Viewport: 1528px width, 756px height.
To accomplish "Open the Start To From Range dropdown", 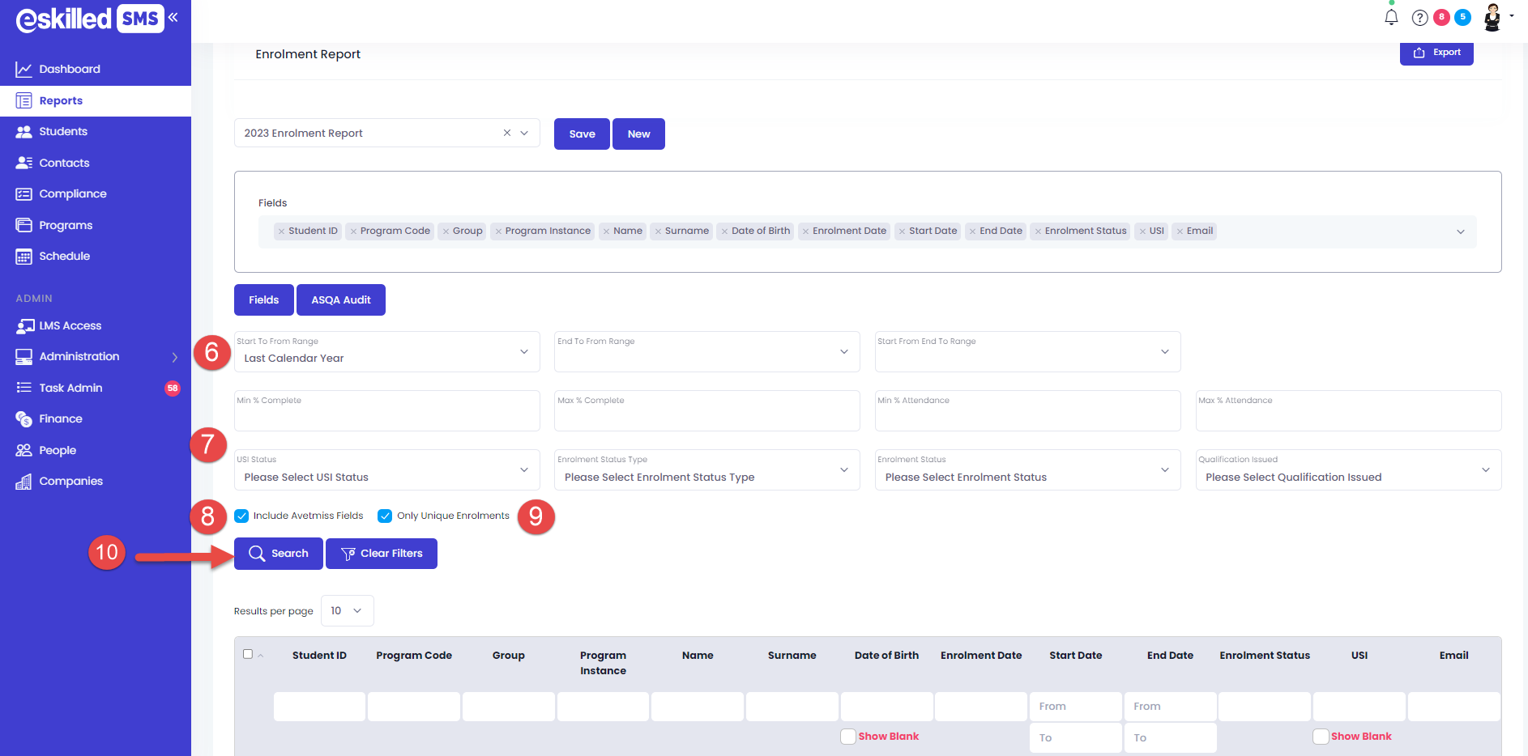I will click(x=386, y=352).
